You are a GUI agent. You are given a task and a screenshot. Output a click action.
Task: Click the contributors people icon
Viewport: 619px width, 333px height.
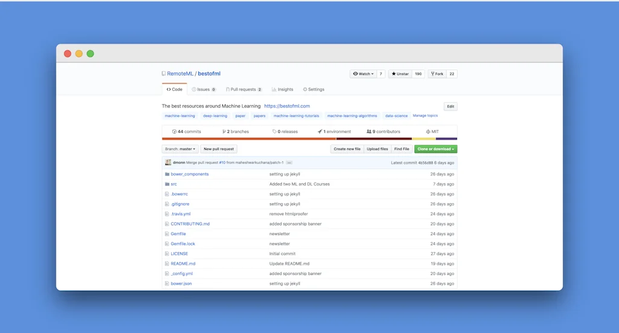click(x=369, y=131)
